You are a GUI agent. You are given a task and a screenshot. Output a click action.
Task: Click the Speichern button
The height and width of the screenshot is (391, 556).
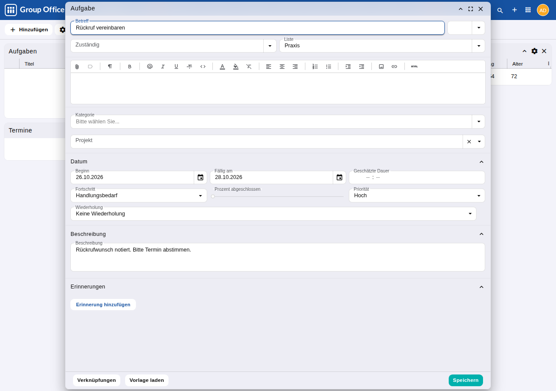[466, 380]
